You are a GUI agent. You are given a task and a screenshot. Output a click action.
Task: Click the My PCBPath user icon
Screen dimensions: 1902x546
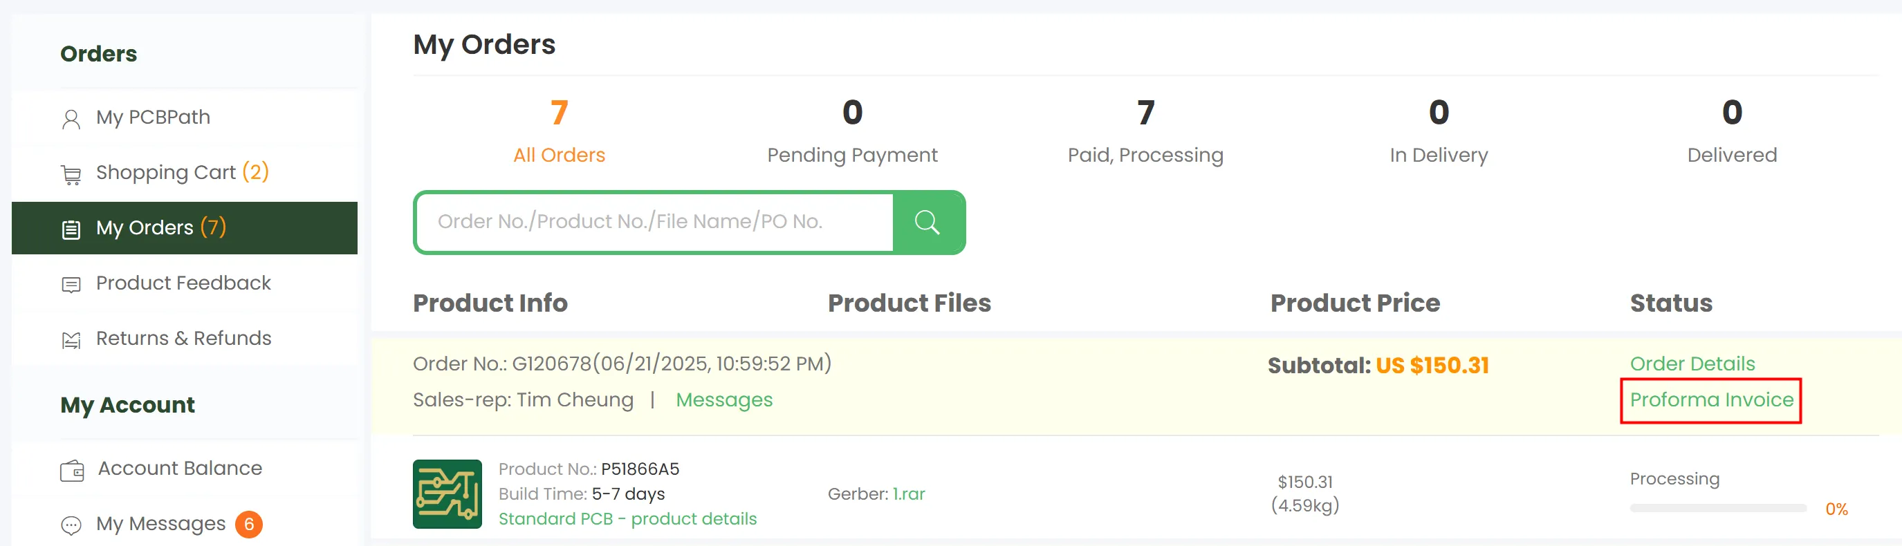tap(71, 119)
